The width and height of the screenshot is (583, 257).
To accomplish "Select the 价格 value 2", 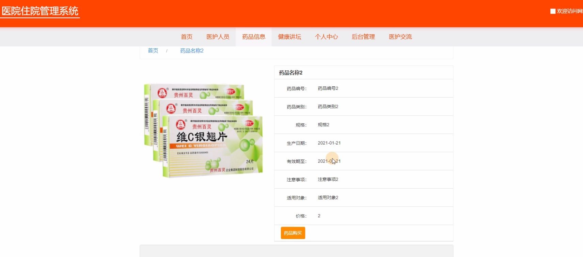I will [319, 216].
